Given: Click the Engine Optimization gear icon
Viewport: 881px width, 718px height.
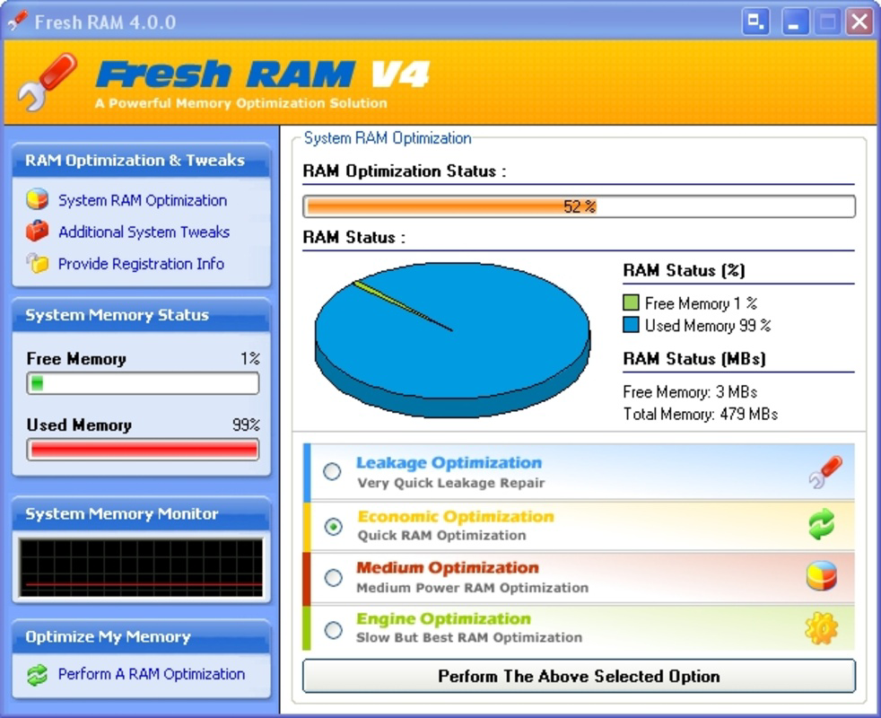Looking at the screenshot, I should (x=822, y=628).
